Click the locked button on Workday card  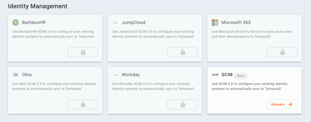click(x=183, y=104)
